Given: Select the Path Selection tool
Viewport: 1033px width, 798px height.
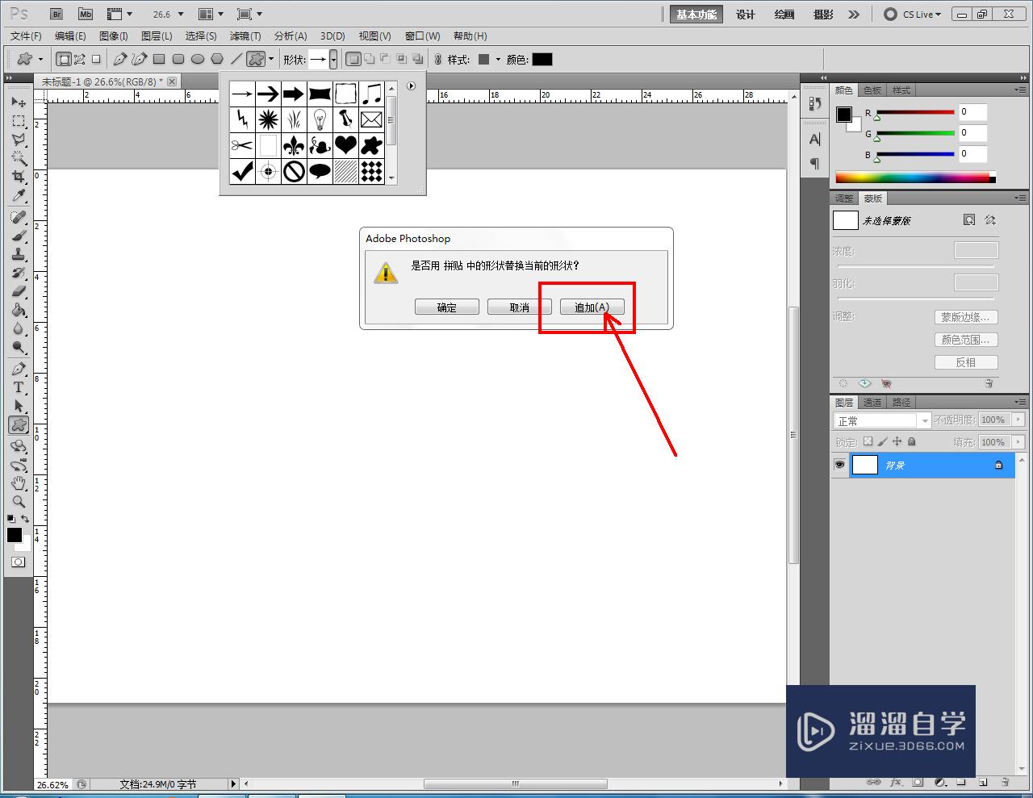Looking at the screenshot, I should tap(18, 407).
